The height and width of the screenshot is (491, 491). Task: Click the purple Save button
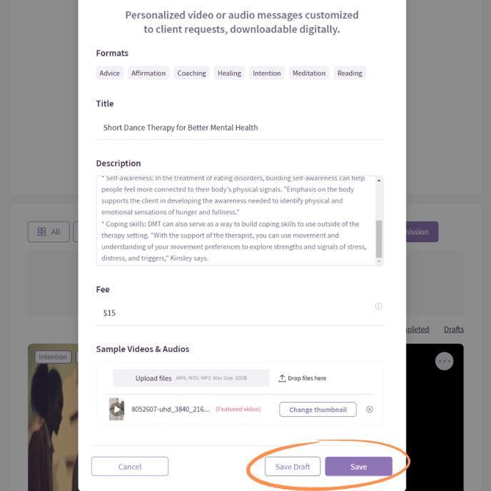click(358, 467)
